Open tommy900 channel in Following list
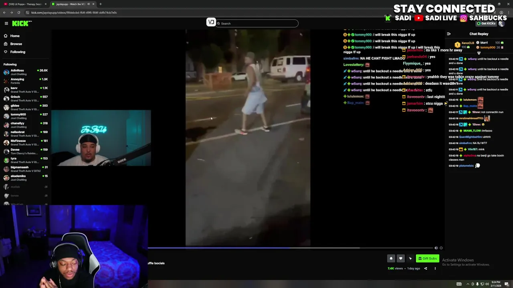 click(25, 116)
